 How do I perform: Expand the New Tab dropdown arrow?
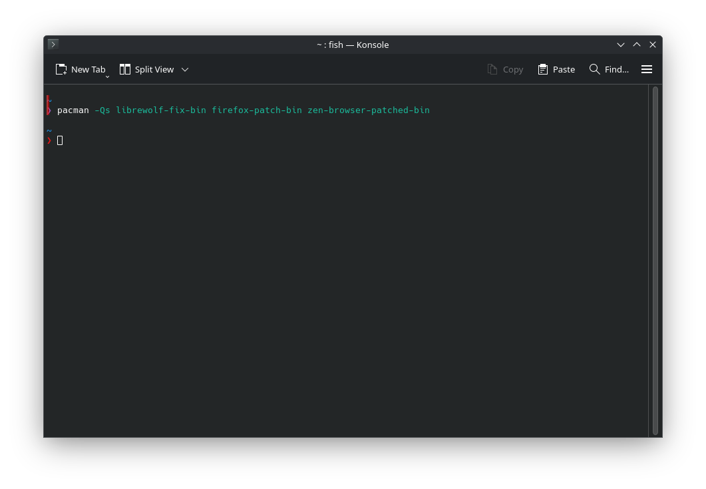coord(107,77)
